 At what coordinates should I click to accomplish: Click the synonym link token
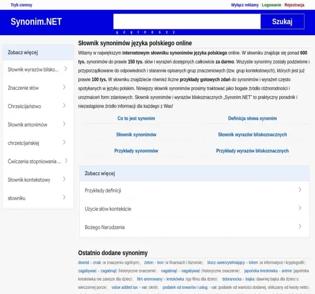(253, 262)
